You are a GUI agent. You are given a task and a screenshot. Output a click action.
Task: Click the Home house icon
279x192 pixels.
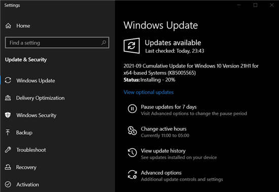[x=8, y=26]
